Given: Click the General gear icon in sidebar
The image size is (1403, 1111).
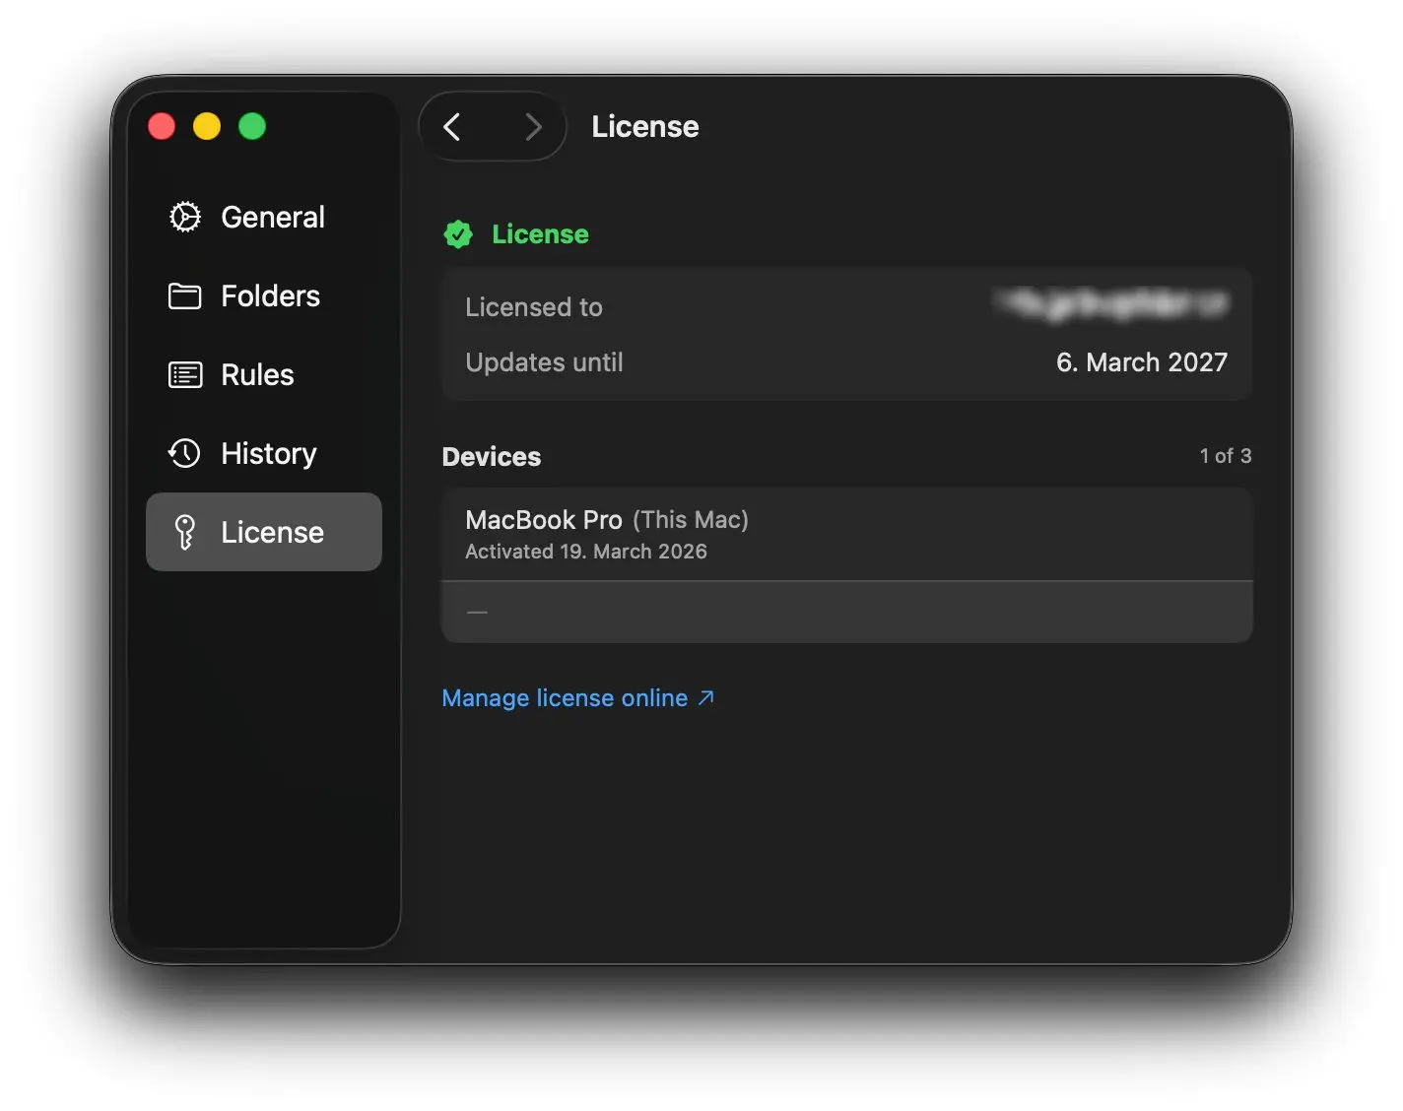Looking at the screenshot, I should point(184,217).
